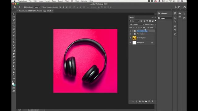Click the Opacity 100% value field

click(x=152, y=24)
